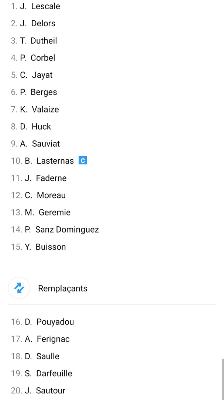
Task: Tap A. Sauviat in lineup
Action: [40, 144]
